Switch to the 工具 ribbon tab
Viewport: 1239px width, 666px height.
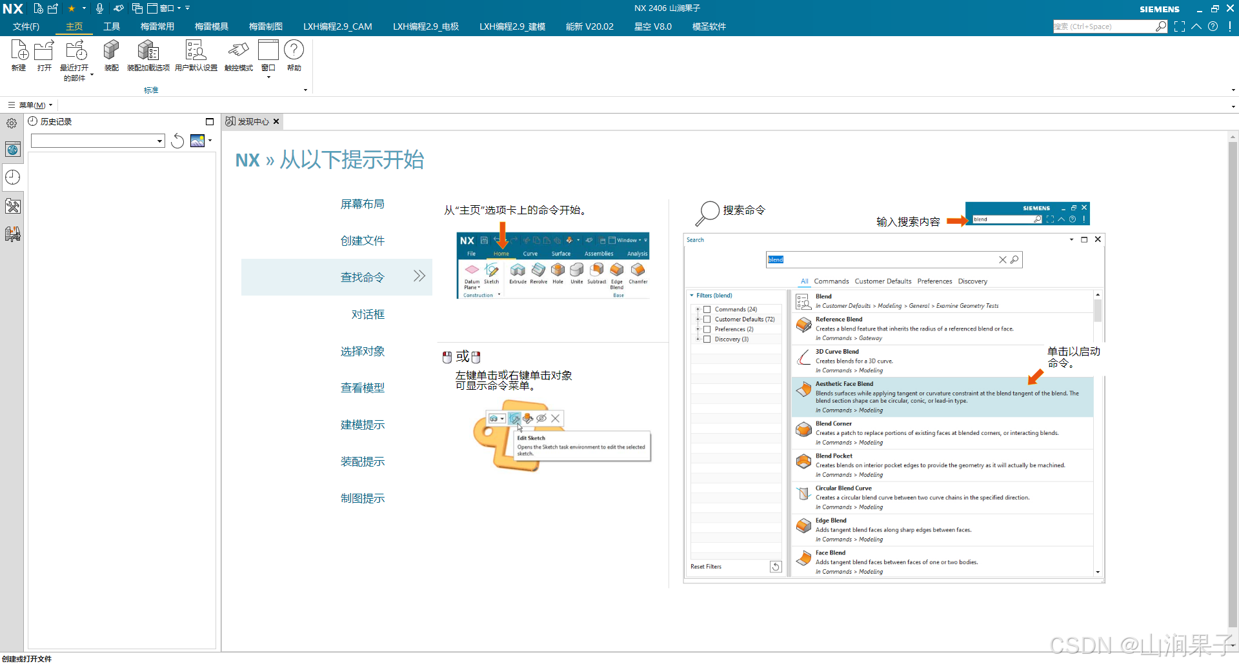click(112, 26)
